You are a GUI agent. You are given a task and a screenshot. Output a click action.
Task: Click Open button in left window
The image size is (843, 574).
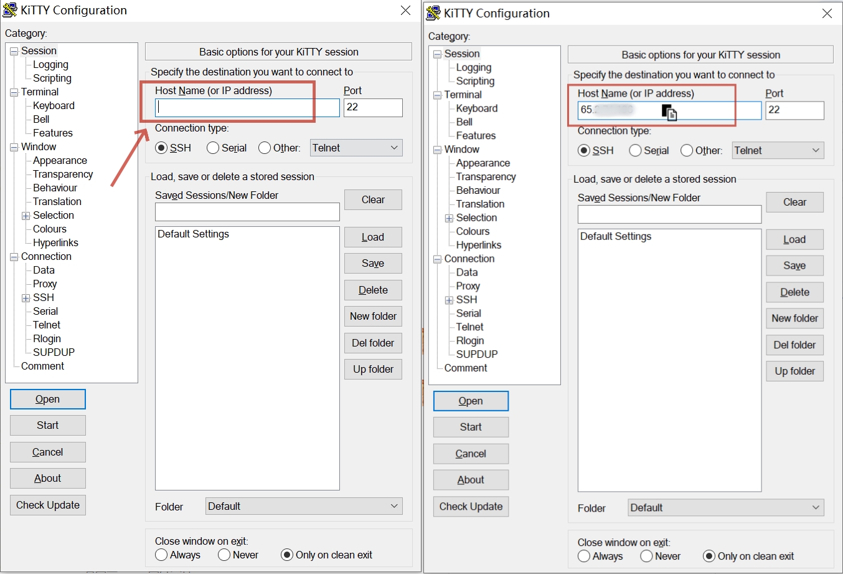[x=48, y=399]
